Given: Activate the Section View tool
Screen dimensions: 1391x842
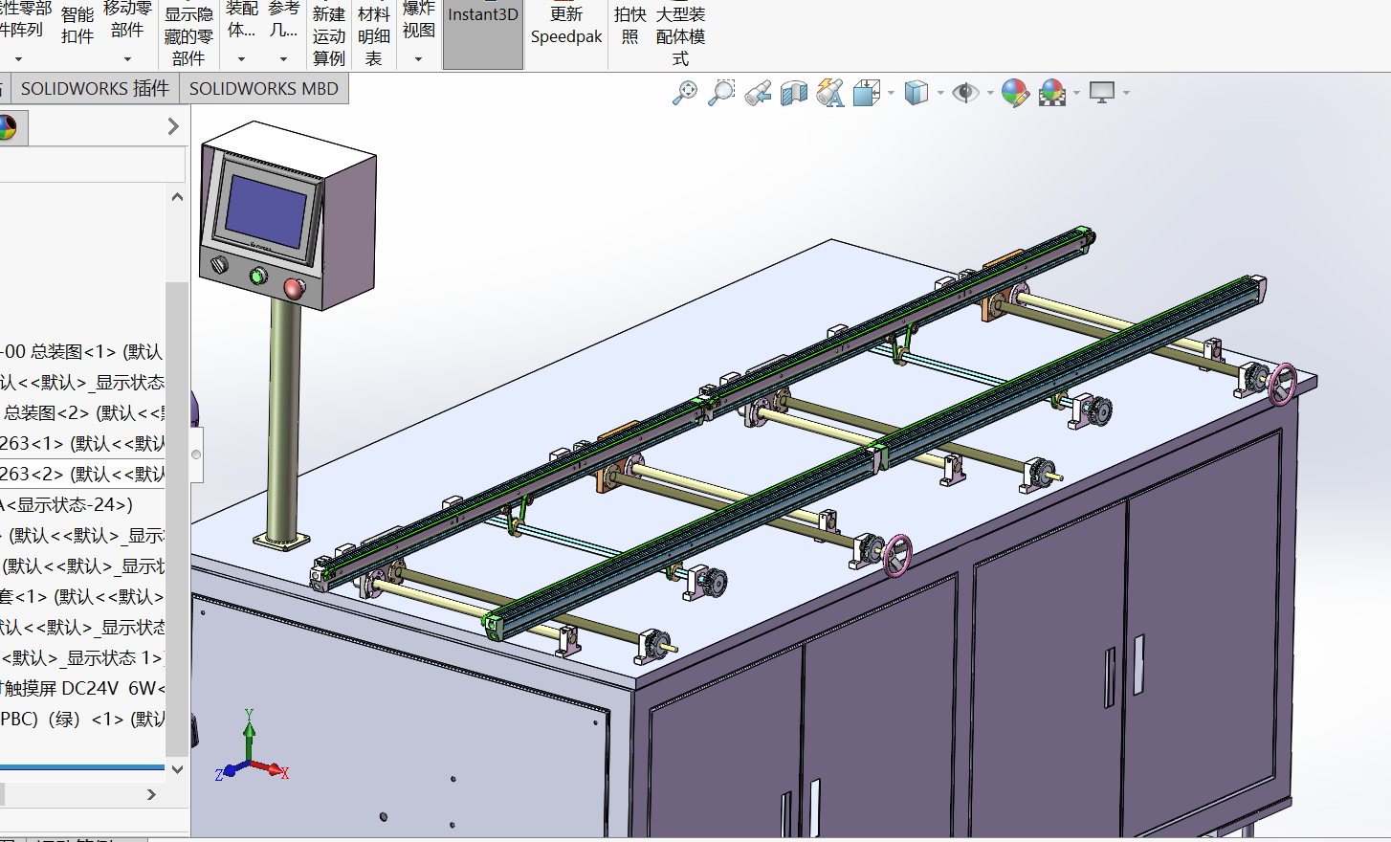Looking at the screenshot, I should (794, 93).
